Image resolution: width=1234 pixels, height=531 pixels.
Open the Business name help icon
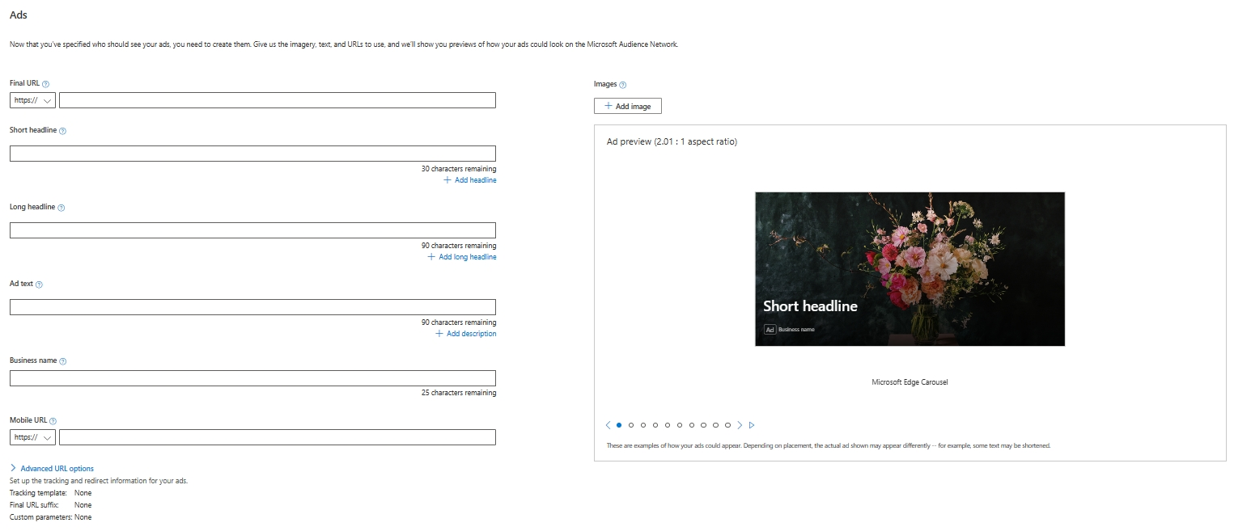coord(62,361)
